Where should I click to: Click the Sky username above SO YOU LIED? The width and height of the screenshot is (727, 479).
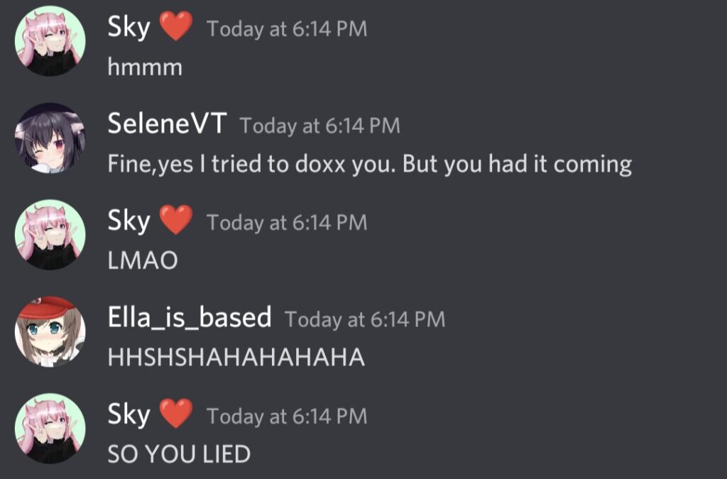(129, 415)
